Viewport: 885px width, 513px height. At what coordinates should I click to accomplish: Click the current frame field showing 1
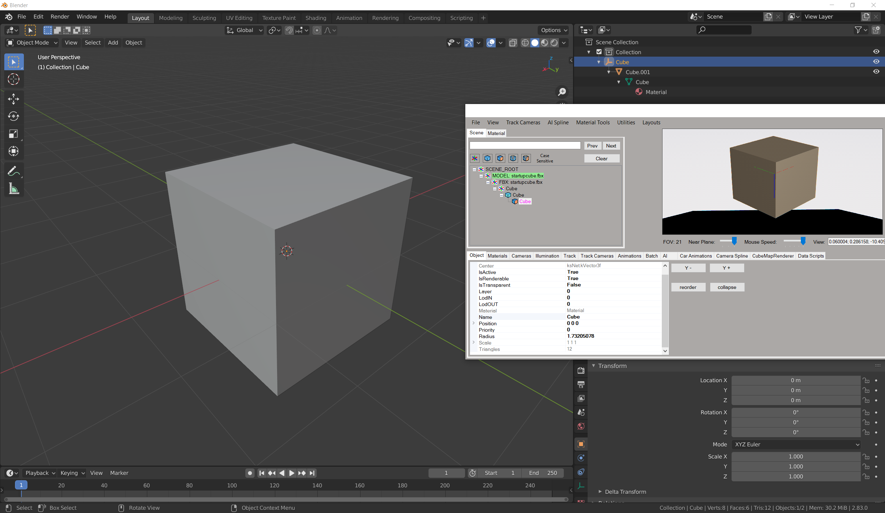(x=446, y=473)
